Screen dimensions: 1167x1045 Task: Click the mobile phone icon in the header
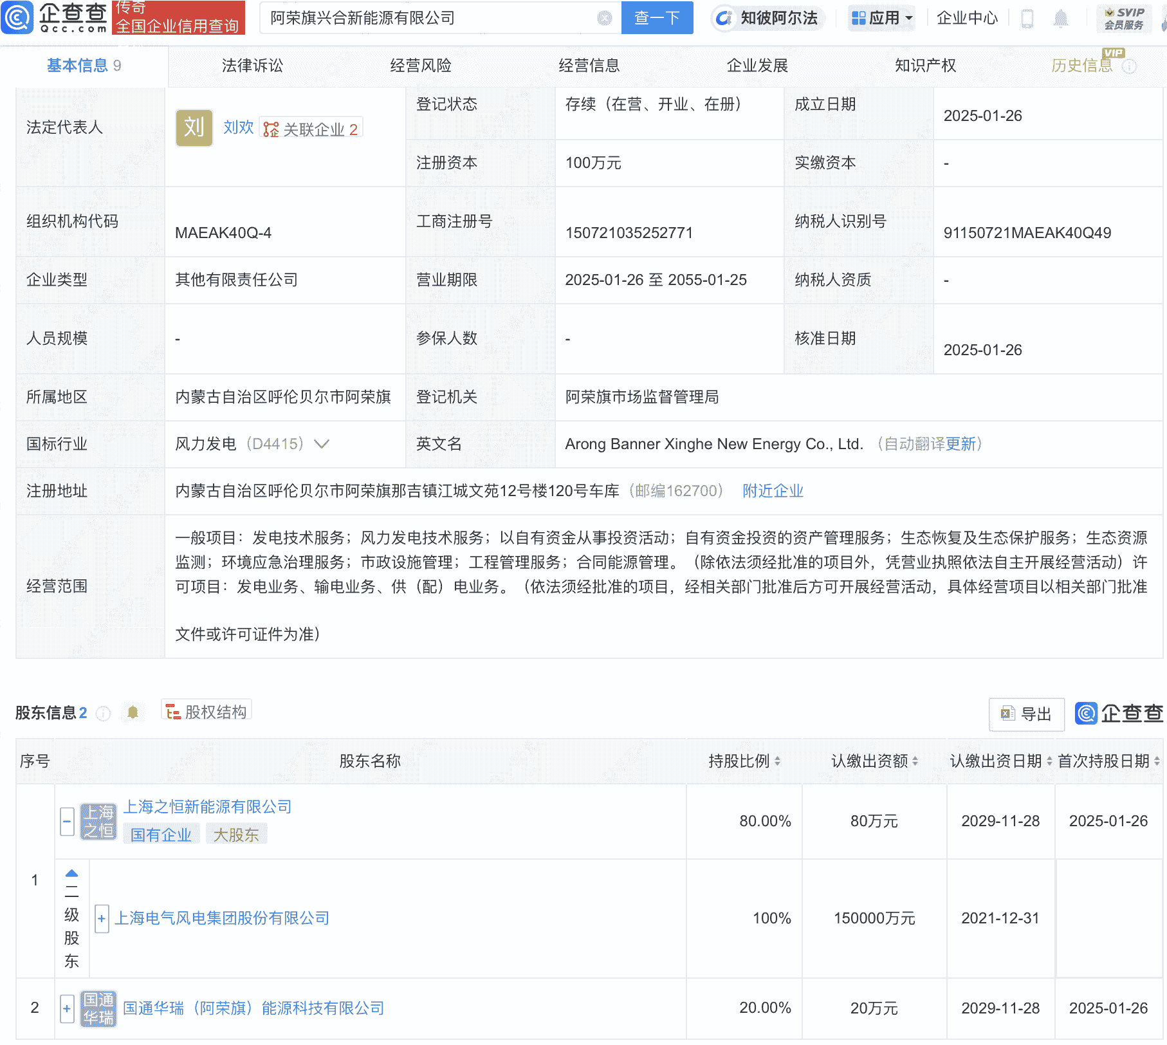point(1027,18)
